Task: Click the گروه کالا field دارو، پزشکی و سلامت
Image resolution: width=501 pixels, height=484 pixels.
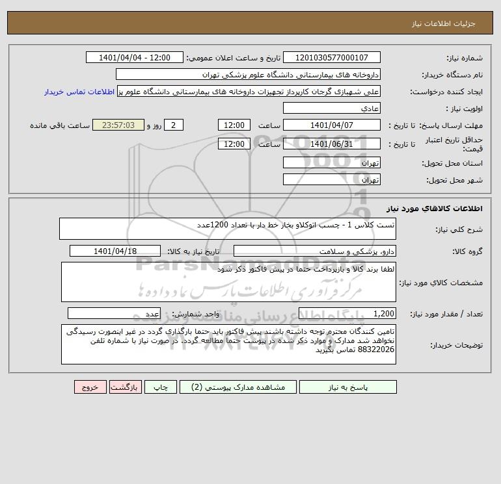Action: tap(315, 251)
